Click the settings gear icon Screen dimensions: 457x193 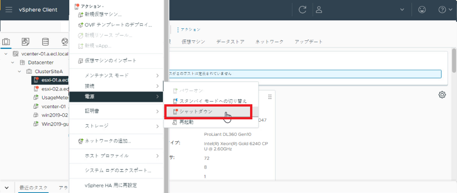coord(442,95)
